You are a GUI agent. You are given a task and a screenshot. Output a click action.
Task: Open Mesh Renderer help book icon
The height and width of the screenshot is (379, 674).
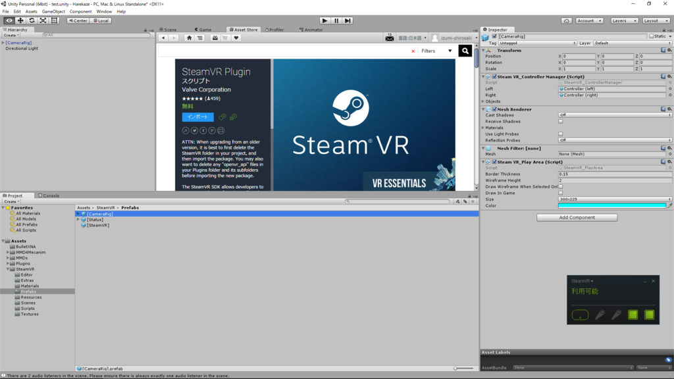coord(663,109)
